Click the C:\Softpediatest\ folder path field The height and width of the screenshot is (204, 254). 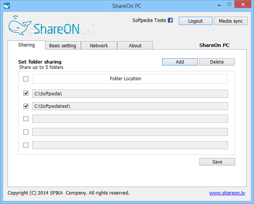coord(130,106)
